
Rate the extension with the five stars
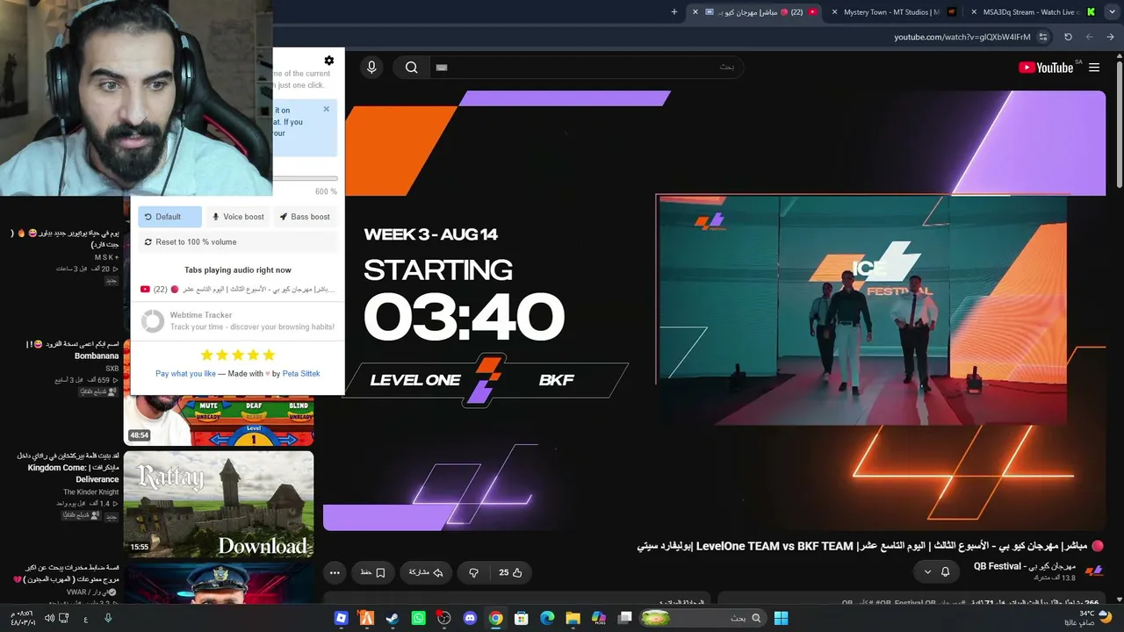tap(238, 355)
